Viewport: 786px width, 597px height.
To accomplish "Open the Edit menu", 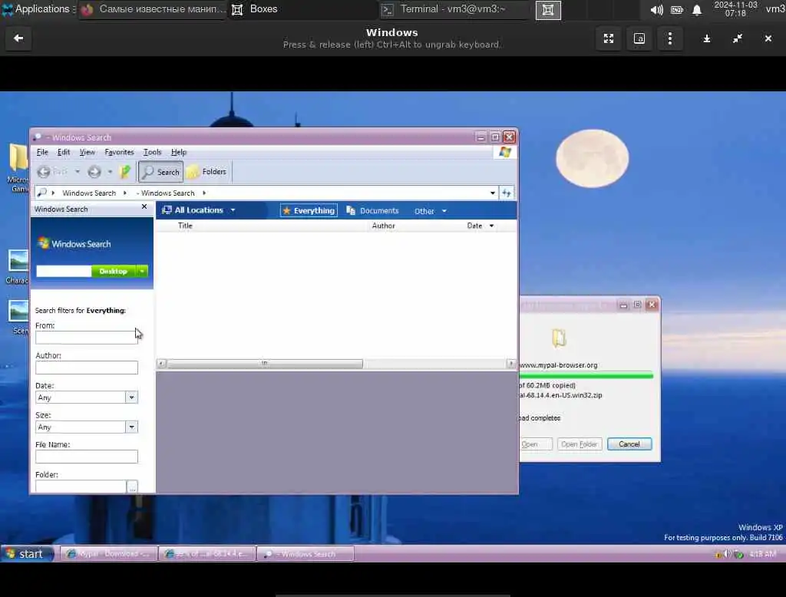I will point(64,152).
